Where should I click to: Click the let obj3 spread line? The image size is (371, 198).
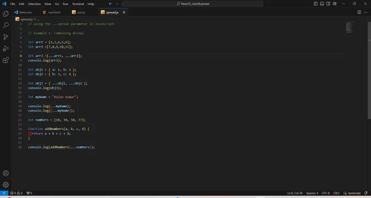[58, 83]
